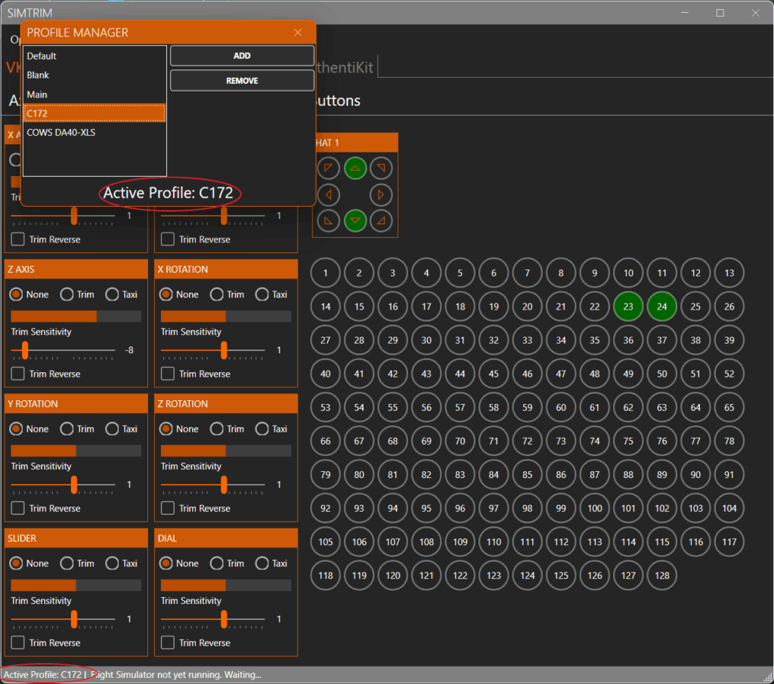Click the HAT 1 lower-right diagonal arrow
Screen dimensions: 774x684
pos(381,220)
